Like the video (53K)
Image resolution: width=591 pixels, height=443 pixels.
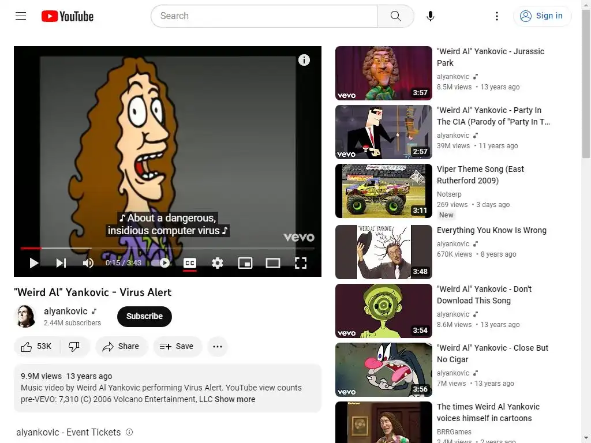[x=36, y=347]
